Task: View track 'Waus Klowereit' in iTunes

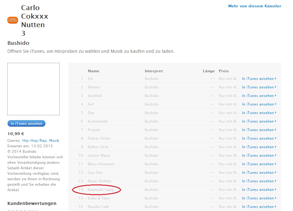Action: point(259,164)
